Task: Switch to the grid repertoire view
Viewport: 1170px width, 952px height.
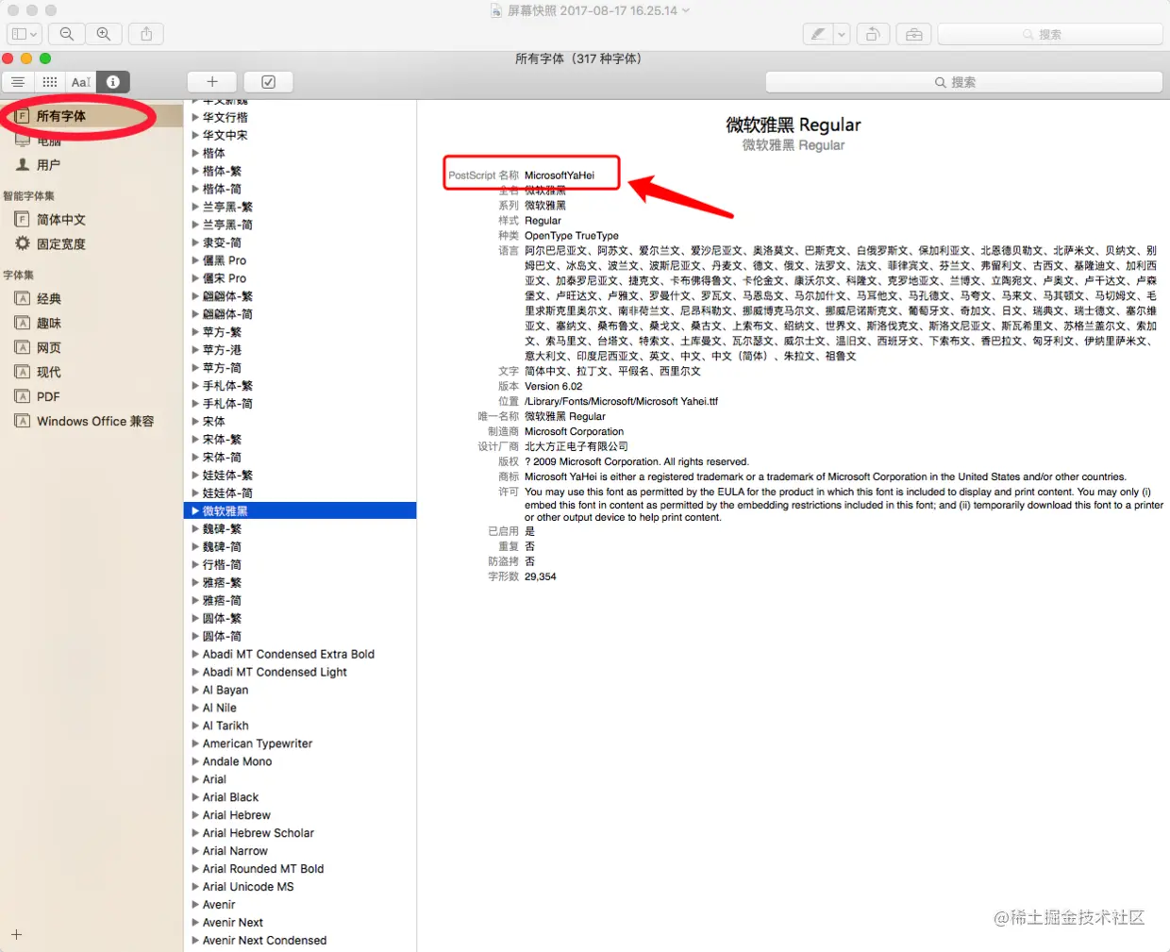Action: coord(49,82)
